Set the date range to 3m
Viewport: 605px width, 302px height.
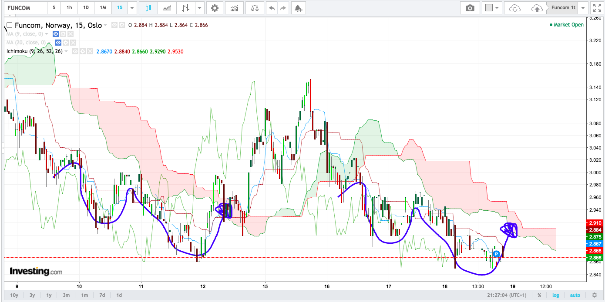(x=66, y=295)
